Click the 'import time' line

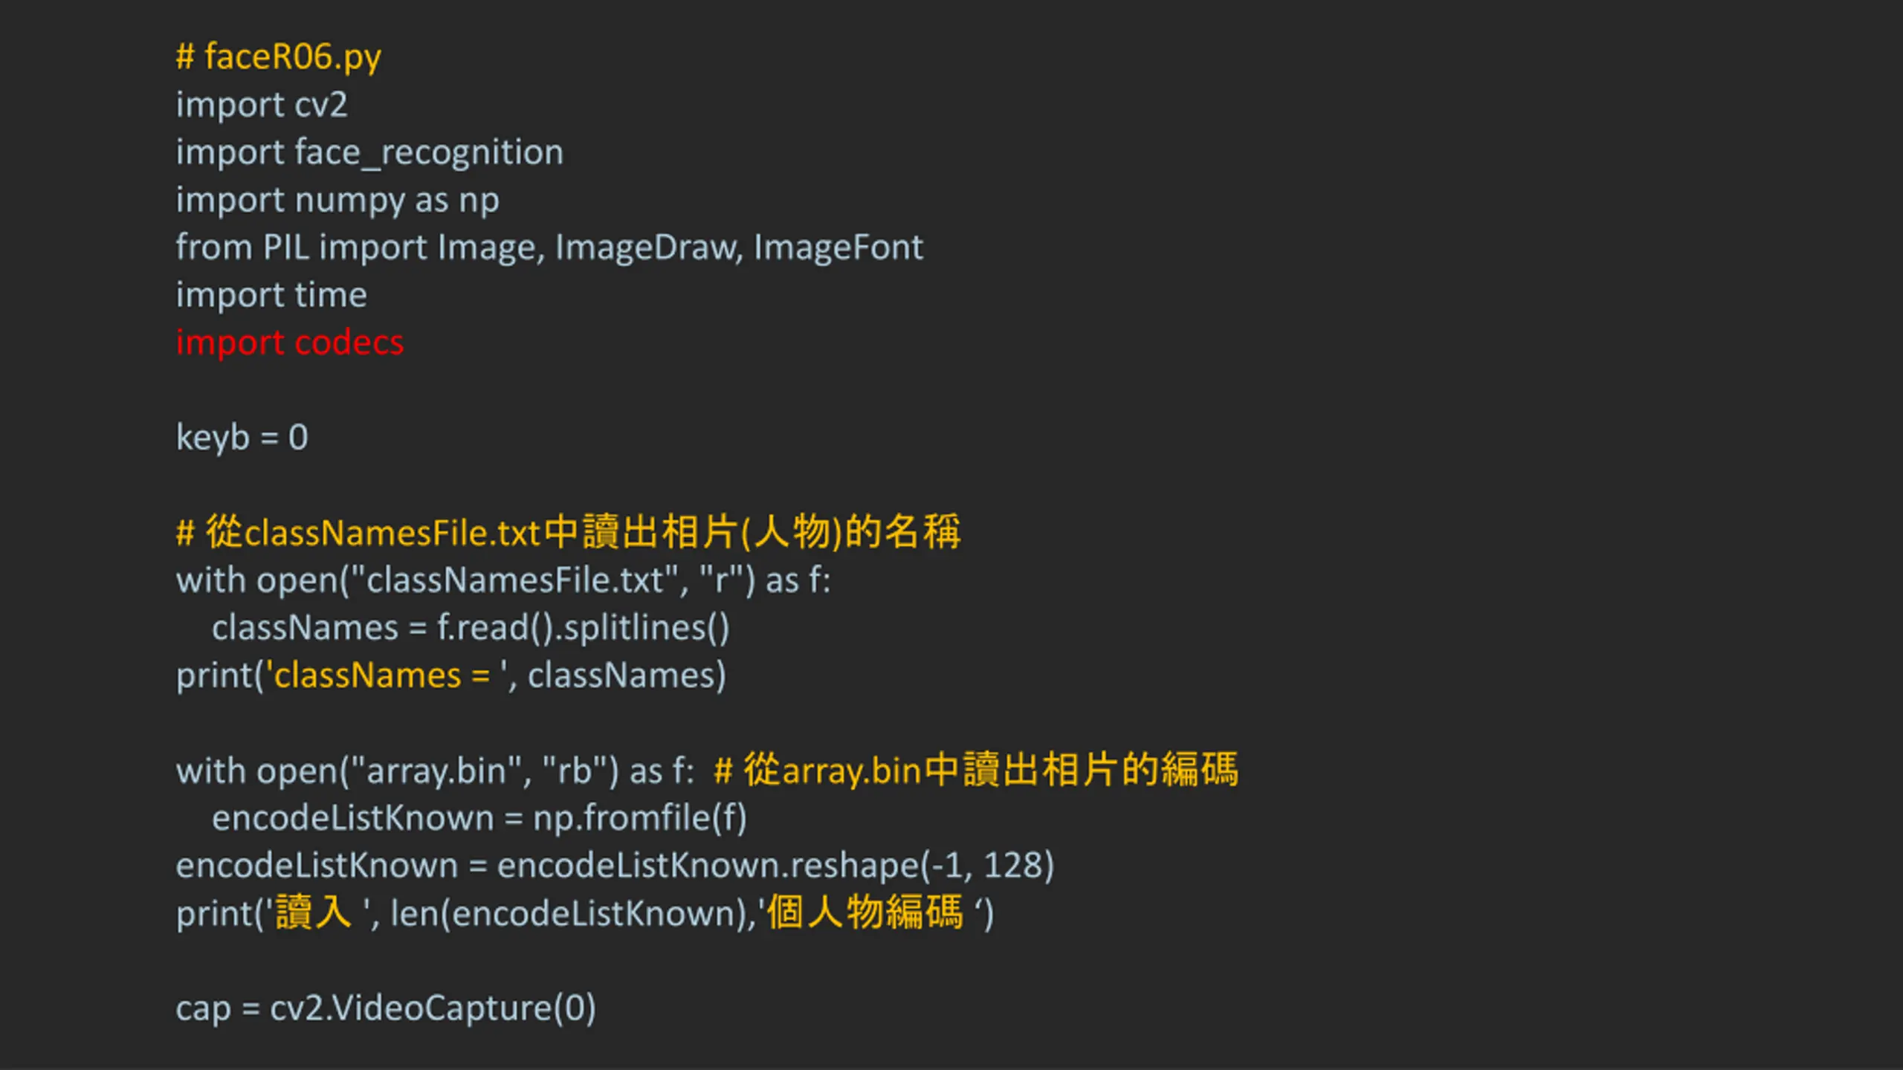tap(271, 296)
